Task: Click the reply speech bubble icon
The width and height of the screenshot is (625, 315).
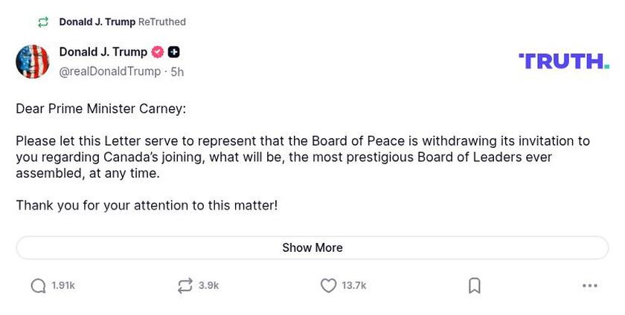Action: pyautogui.click(x=38, y=286)
